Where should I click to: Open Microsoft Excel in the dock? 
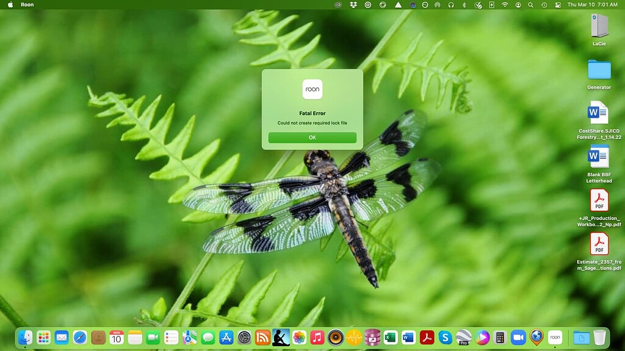pos(391,337)
